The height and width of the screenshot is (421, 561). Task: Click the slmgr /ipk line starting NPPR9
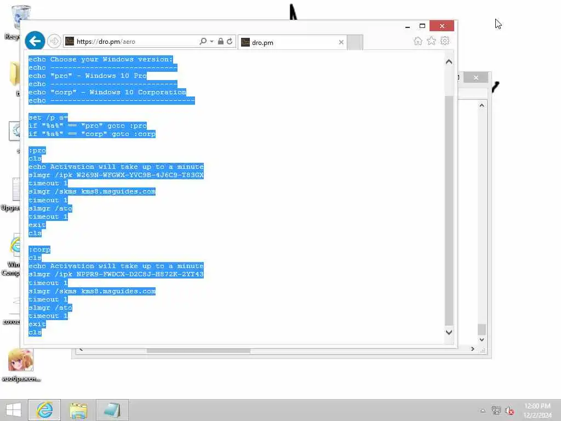coord(116,274)
